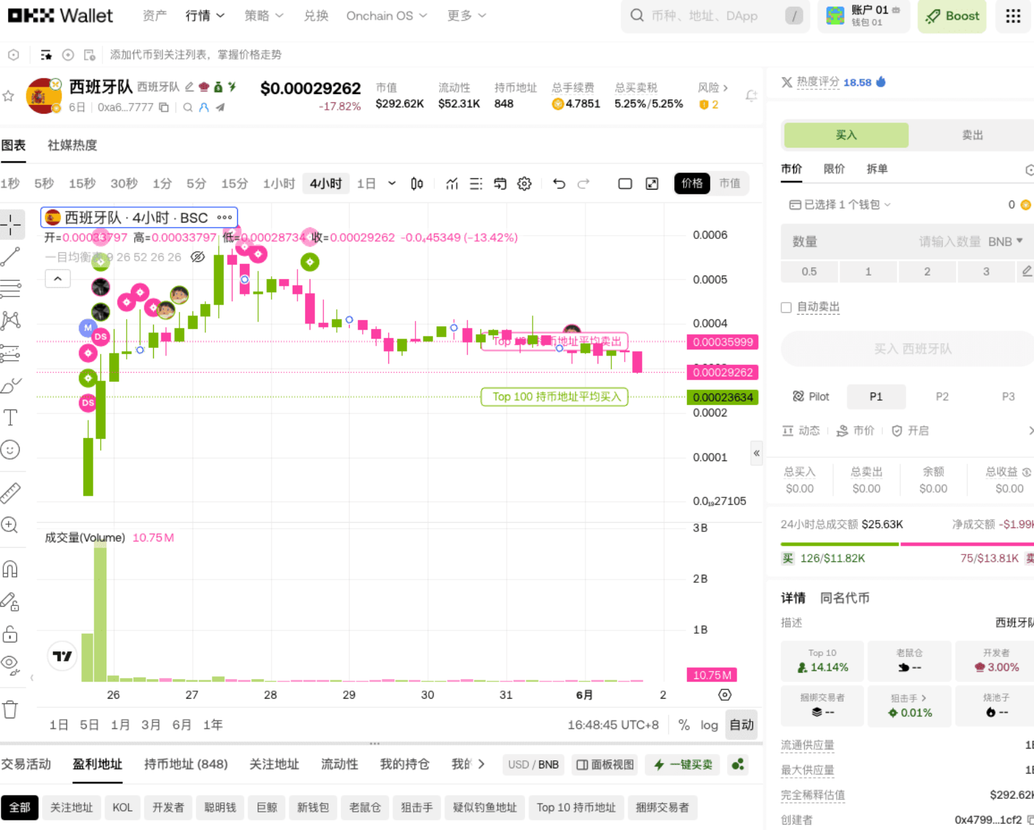Viewport: 1034px width, 830px height.
Task: Redo the chart action
Action: tap(583, 183)
